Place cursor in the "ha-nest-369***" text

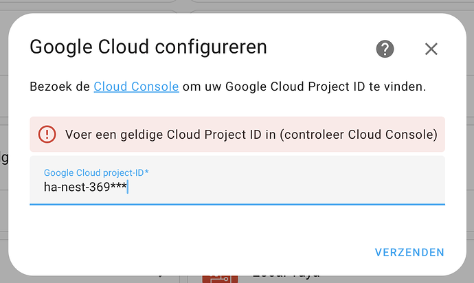(85, 187)
